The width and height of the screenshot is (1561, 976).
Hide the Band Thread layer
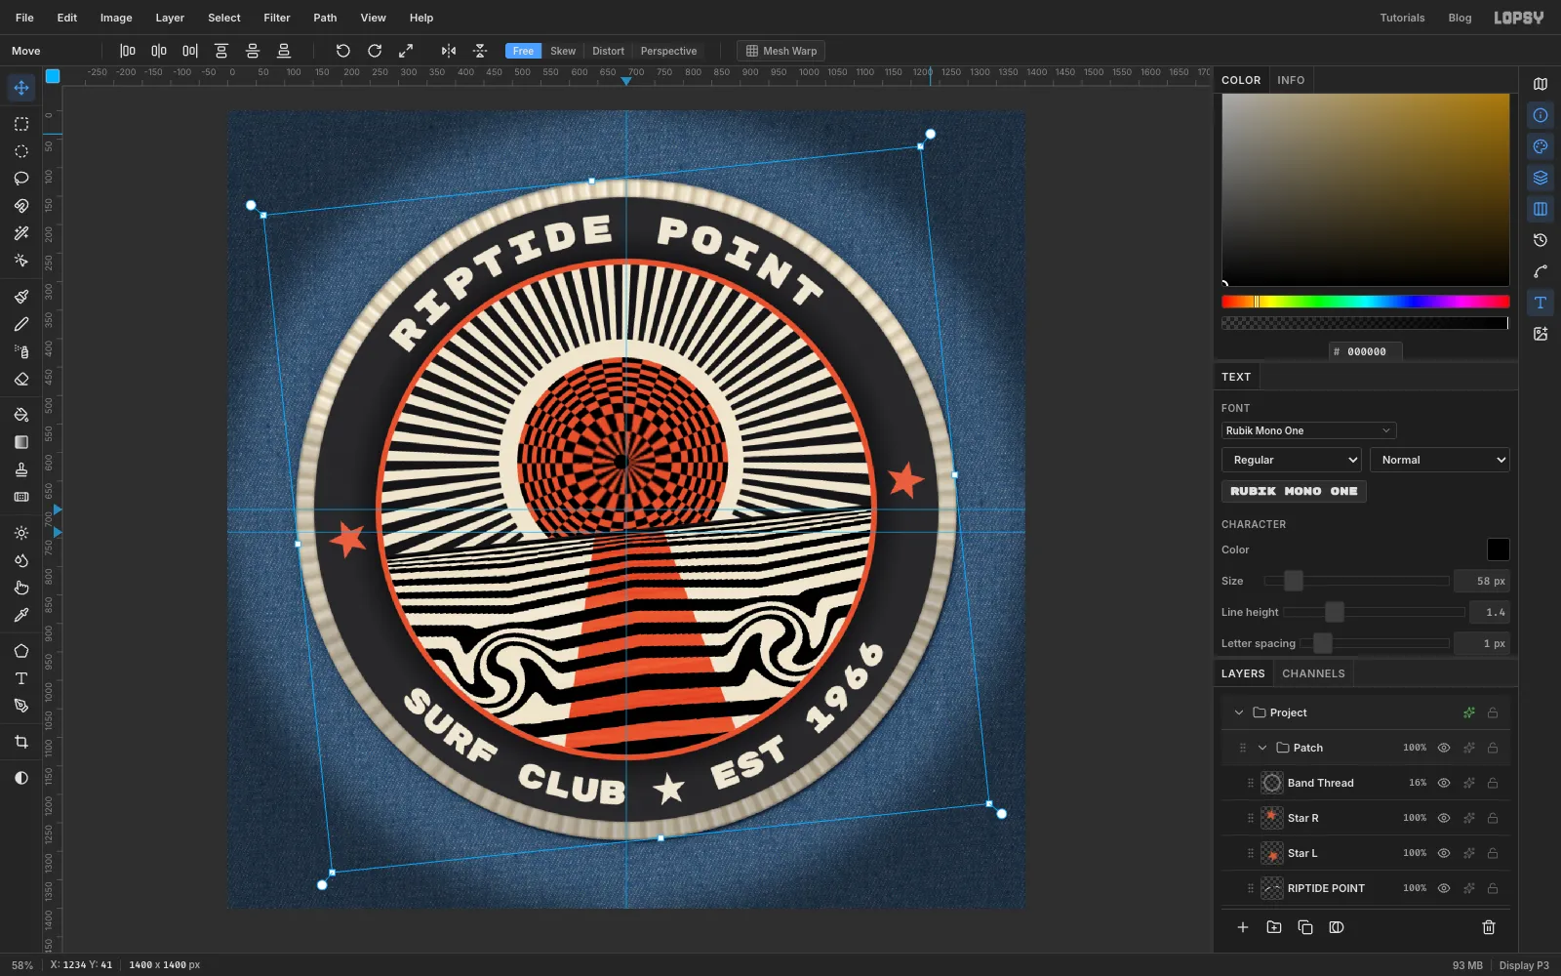click(x=1444, y=783)
